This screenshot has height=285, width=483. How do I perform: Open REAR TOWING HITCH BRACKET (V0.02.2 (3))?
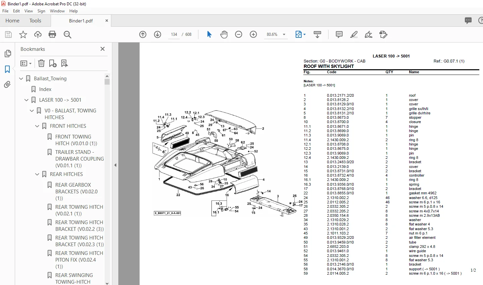point(79,226)
